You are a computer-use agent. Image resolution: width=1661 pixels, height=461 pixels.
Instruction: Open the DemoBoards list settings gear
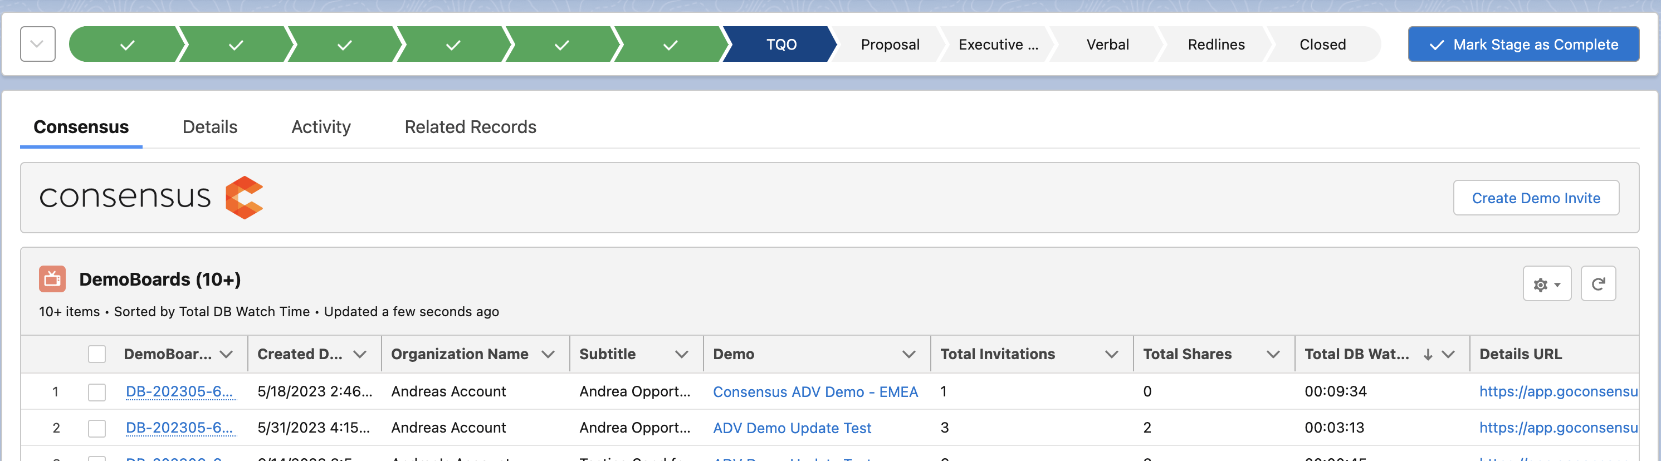(1546, 284)
